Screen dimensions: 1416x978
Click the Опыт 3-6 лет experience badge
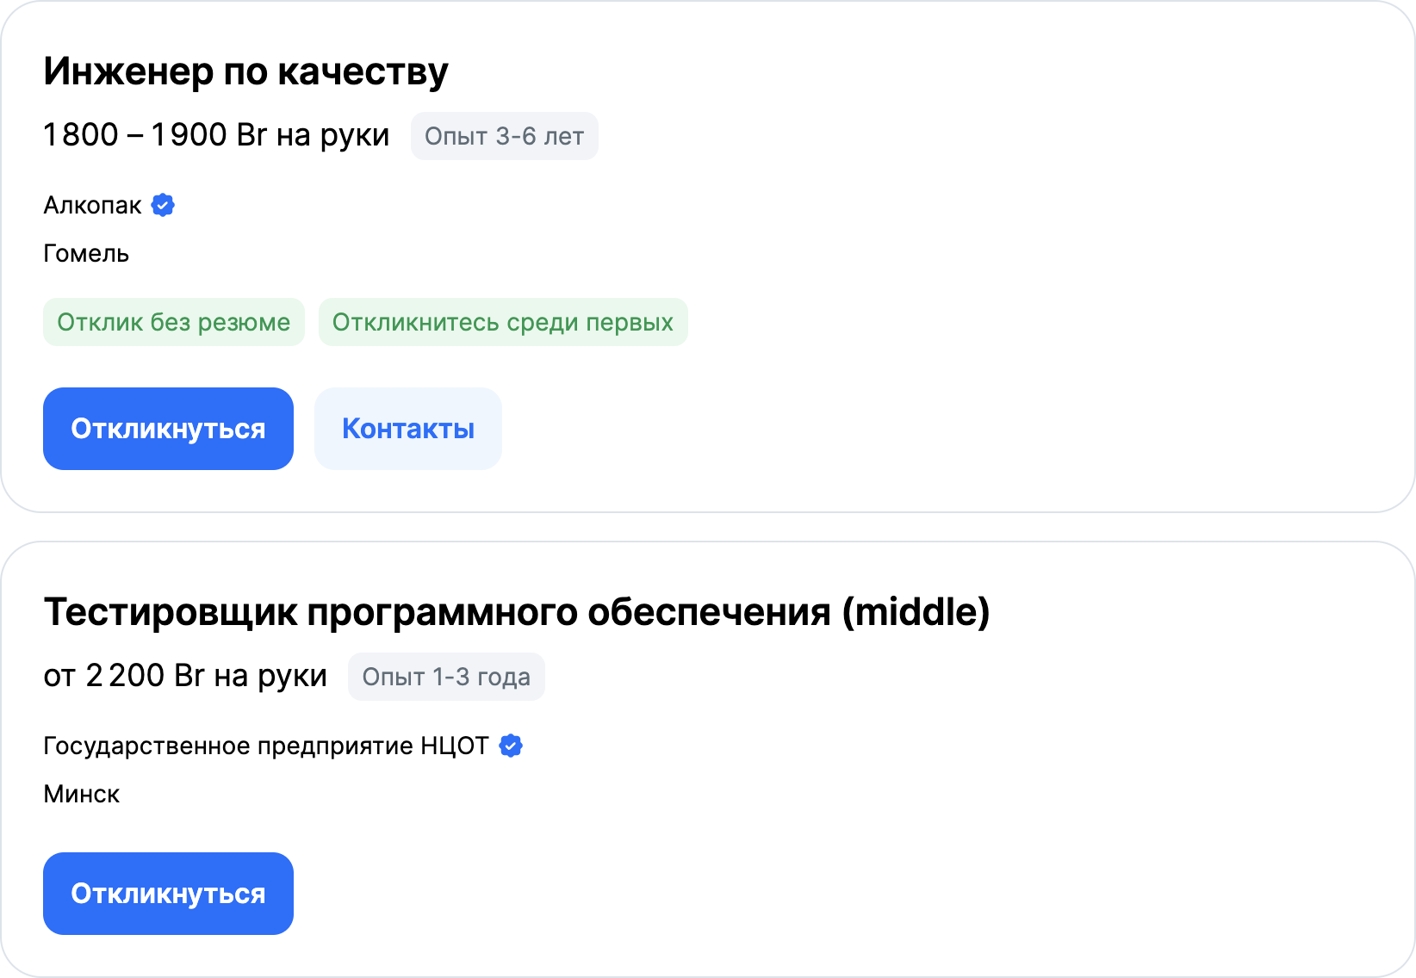[504, 136]
